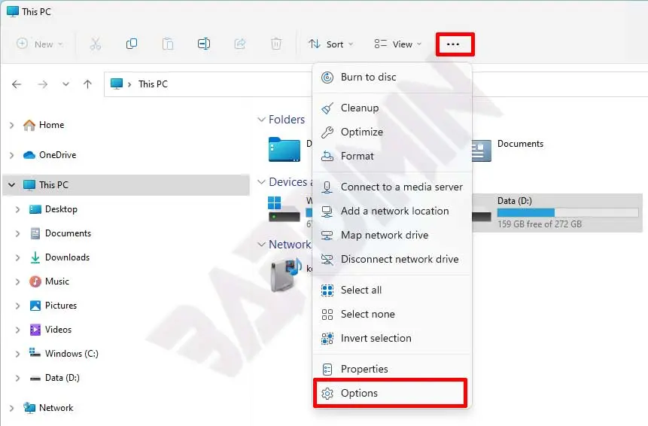Select Connect to a media server
The image size is (648, 426).
click(x=392, y=187)
